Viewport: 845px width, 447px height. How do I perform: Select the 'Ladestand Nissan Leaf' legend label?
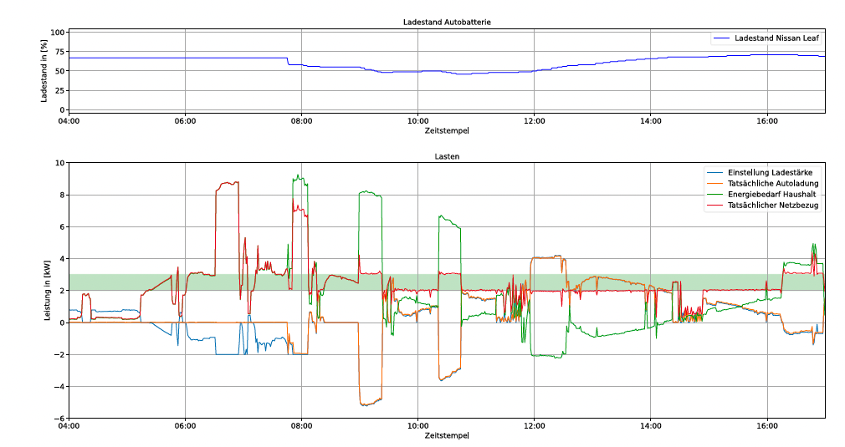coord(776,38)
